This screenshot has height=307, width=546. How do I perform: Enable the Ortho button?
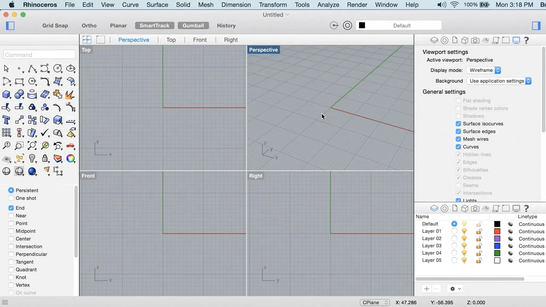[x=89, y=25]
